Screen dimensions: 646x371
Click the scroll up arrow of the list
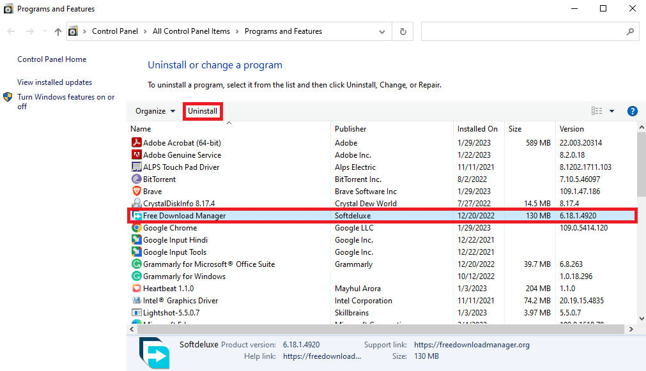tap(642, 128)
